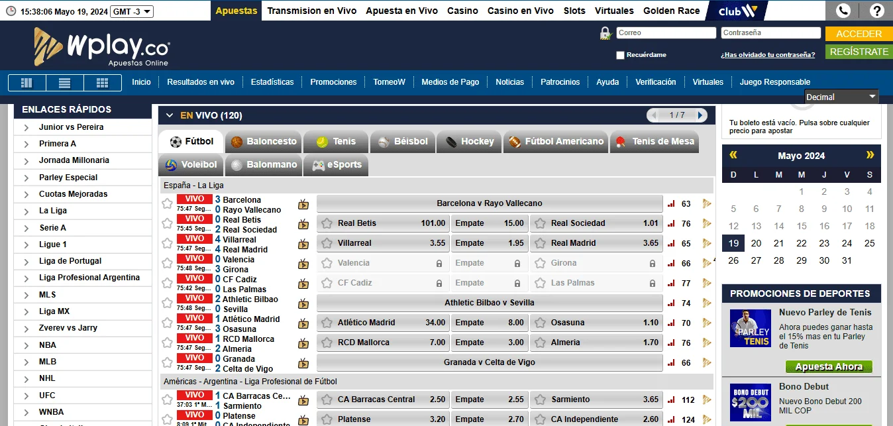
Task: Expand Liga Profesional Argentina quick link
Action: coord(26,278)
